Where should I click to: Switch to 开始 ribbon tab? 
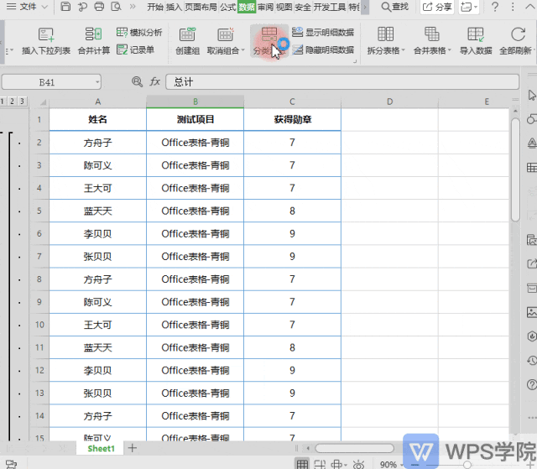coord(155,7)
